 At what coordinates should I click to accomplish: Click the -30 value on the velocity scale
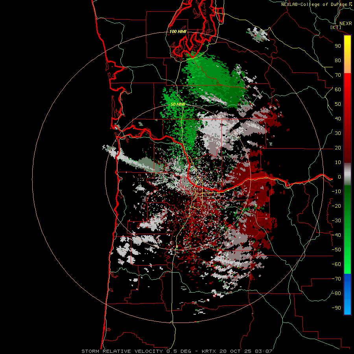336,221
